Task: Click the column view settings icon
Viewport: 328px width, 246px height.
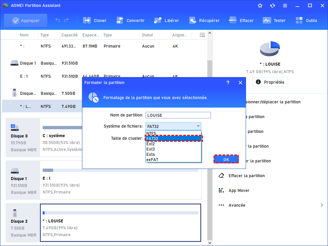Action: tap(202, 35)
